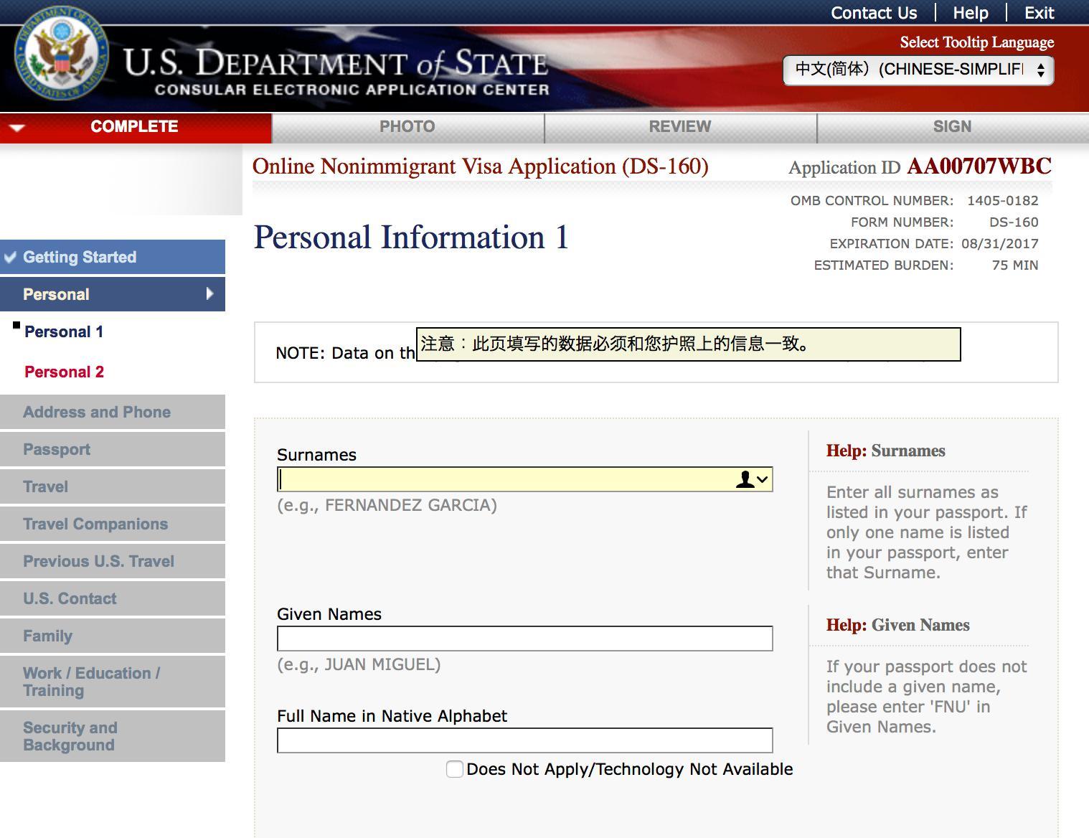The width and height of the screenshot is (1089, 838).
Task: Open the Travel Companions section
Action: (x=113, y=524)
